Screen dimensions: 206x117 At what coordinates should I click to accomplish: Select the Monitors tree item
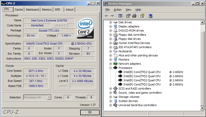[x=124, y=60]
